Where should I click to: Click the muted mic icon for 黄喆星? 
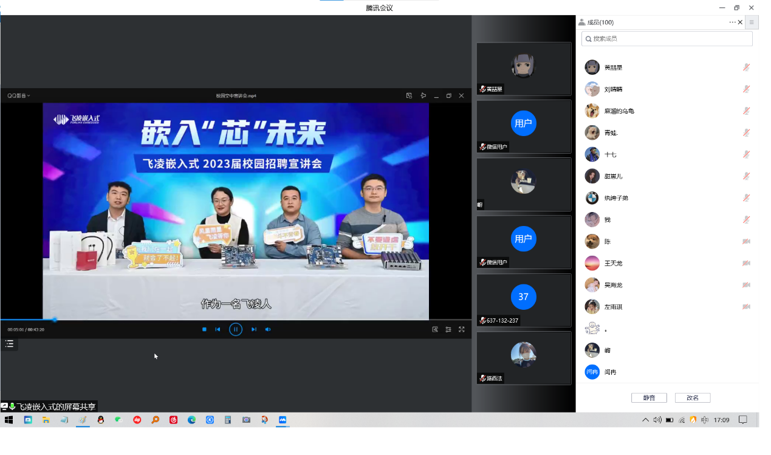(746, 67)
